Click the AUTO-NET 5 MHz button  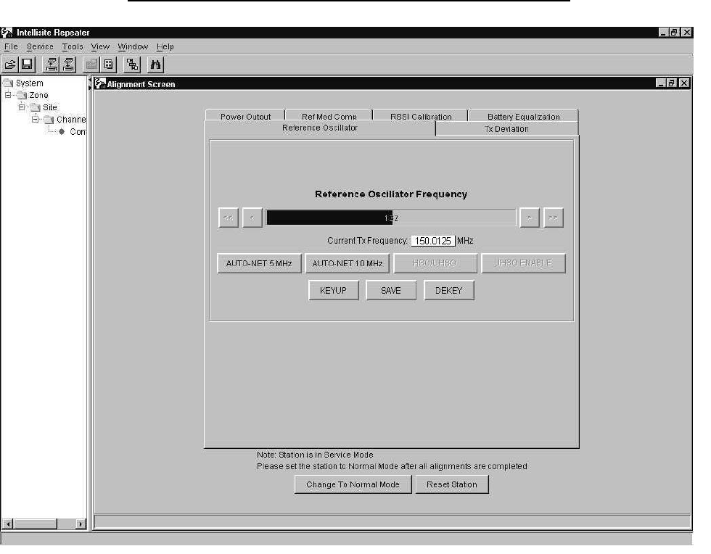click(x=259, y=263)
